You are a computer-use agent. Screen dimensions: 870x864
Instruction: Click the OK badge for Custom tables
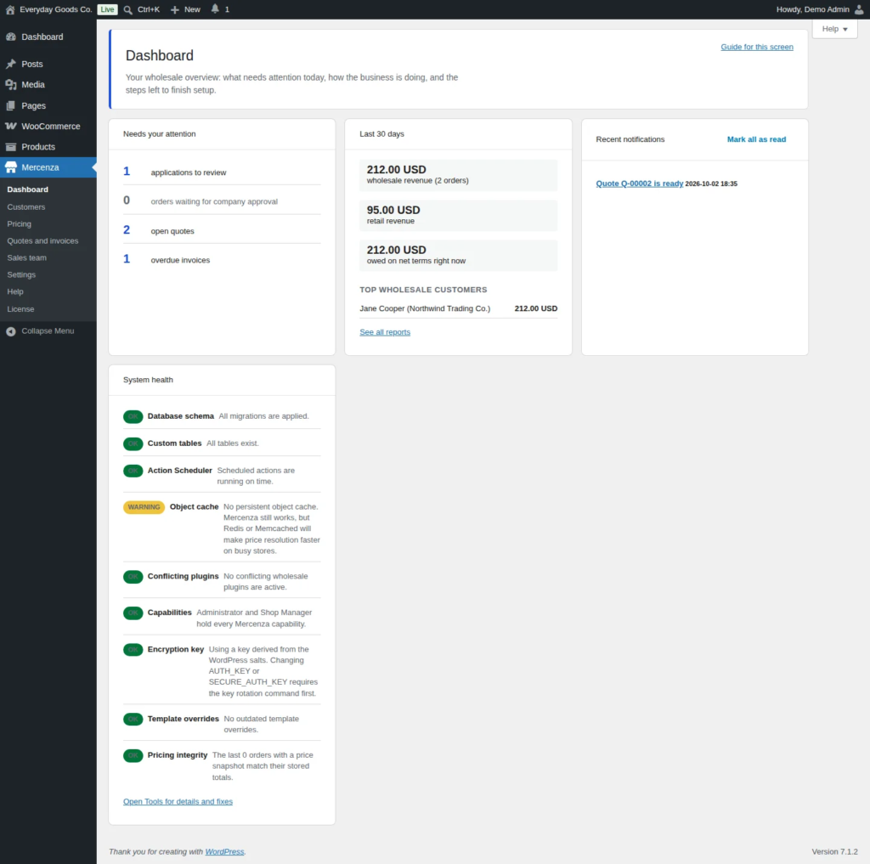(133, 443)
